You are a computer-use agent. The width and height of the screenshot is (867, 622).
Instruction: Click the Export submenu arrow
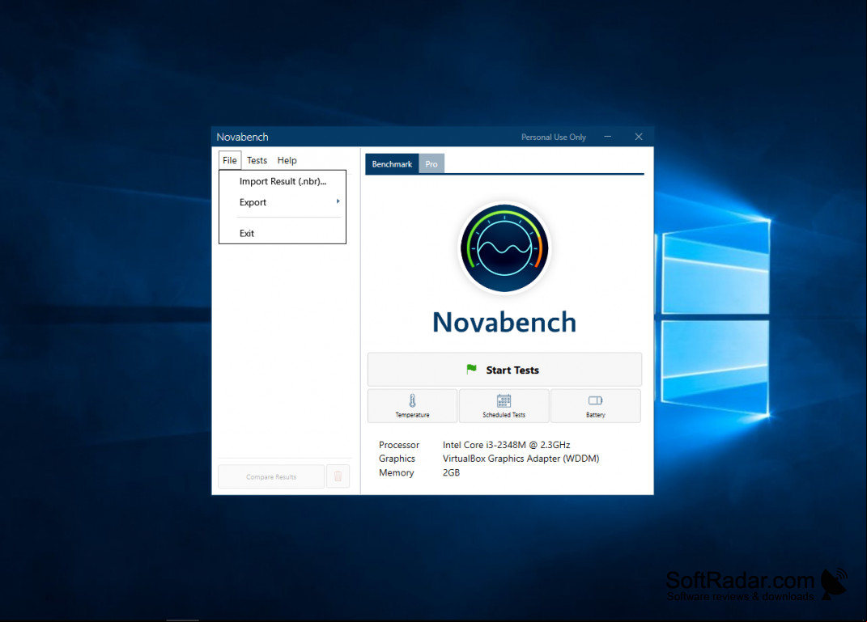point(338,201)
